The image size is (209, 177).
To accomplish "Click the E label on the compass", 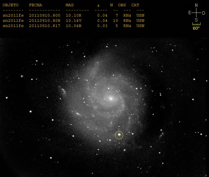I will click(x=190, y=13).
